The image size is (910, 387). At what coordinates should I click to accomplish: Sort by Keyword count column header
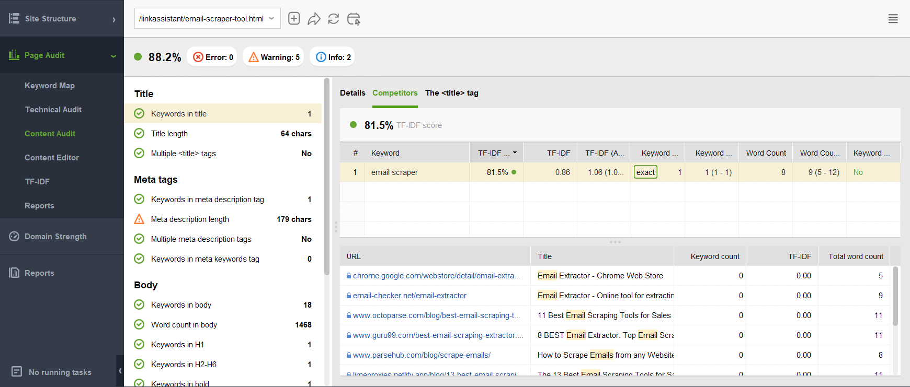click(710, 256)
